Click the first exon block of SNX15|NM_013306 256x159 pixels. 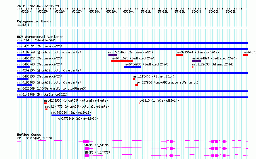(x=87, y=149)
